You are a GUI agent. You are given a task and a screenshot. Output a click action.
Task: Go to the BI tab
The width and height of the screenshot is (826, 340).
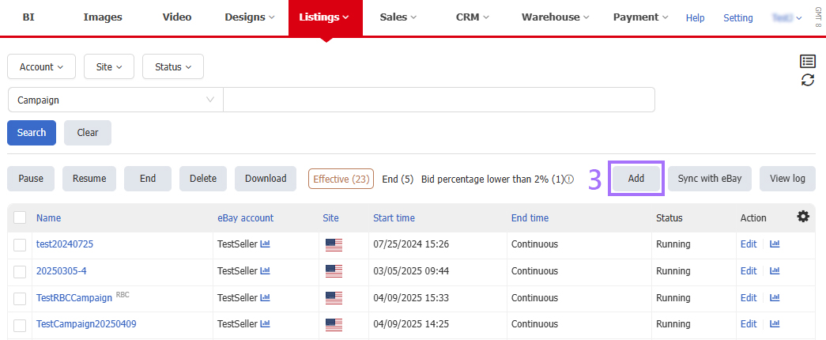28,17
